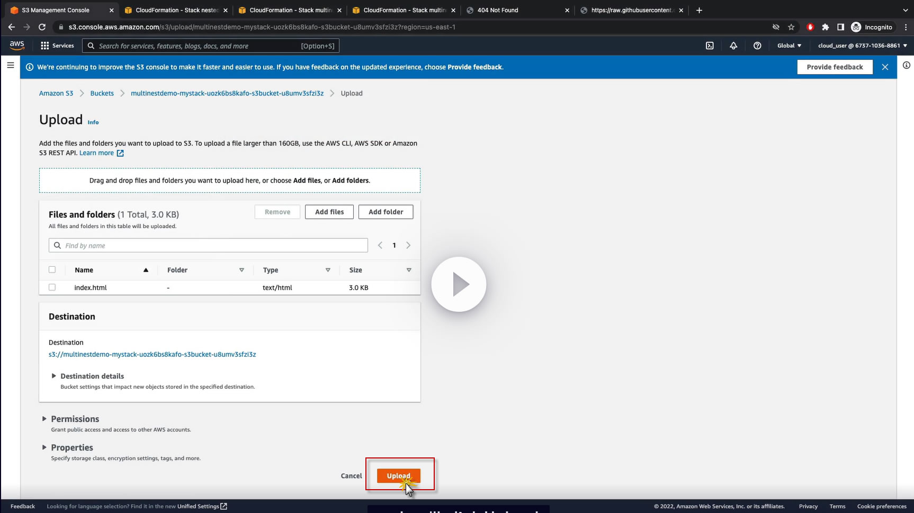Screen dimensions: 914x513
Task: Open the browser tab search chevron
Action: tap(905, 10)
